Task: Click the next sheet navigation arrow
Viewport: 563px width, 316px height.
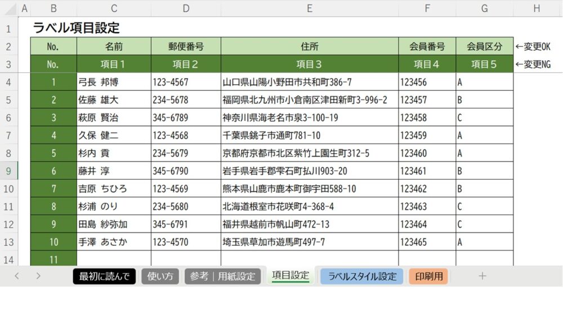Action: click(38, 276)
